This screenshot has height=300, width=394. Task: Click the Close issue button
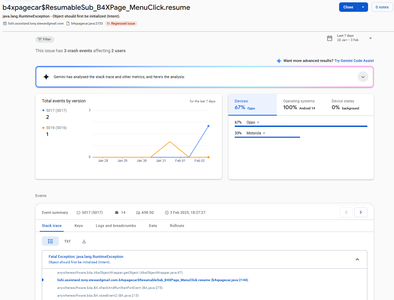(348, 7)
